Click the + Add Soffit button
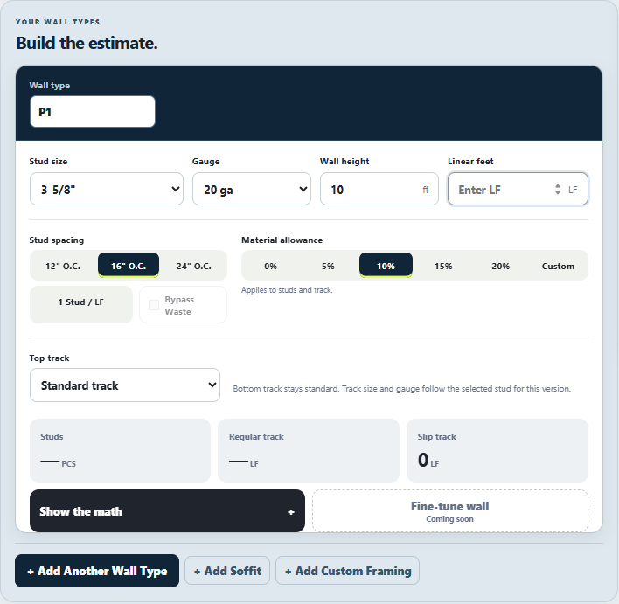 227,571
